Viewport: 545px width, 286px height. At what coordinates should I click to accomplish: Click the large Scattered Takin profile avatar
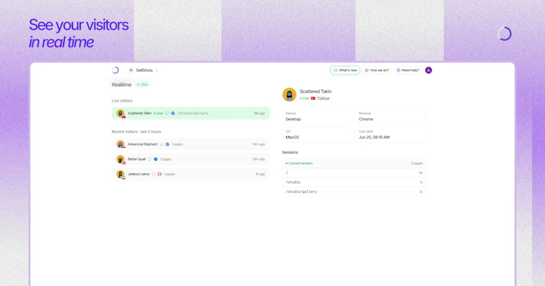pos(289,95)
